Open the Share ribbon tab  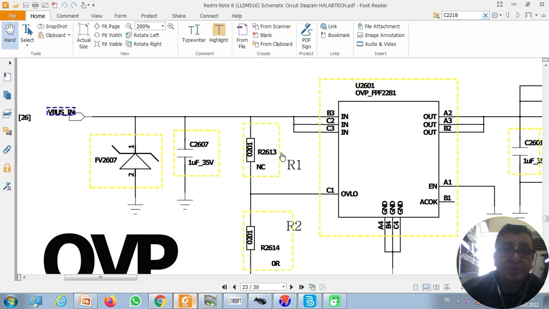179,16
